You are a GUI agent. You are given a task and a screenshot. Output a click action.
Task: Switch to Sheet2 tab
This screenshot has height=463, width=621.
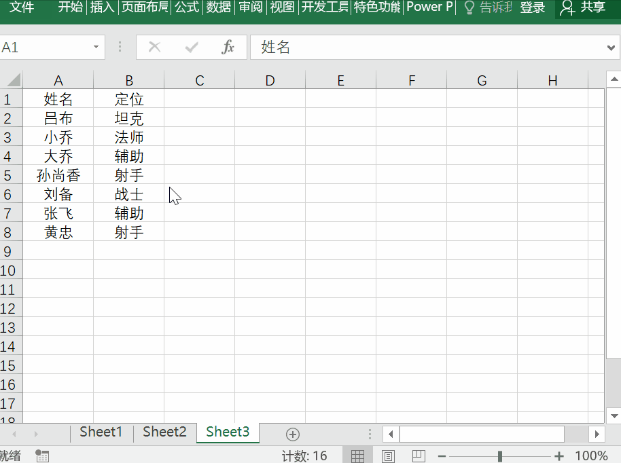point(164,432)
